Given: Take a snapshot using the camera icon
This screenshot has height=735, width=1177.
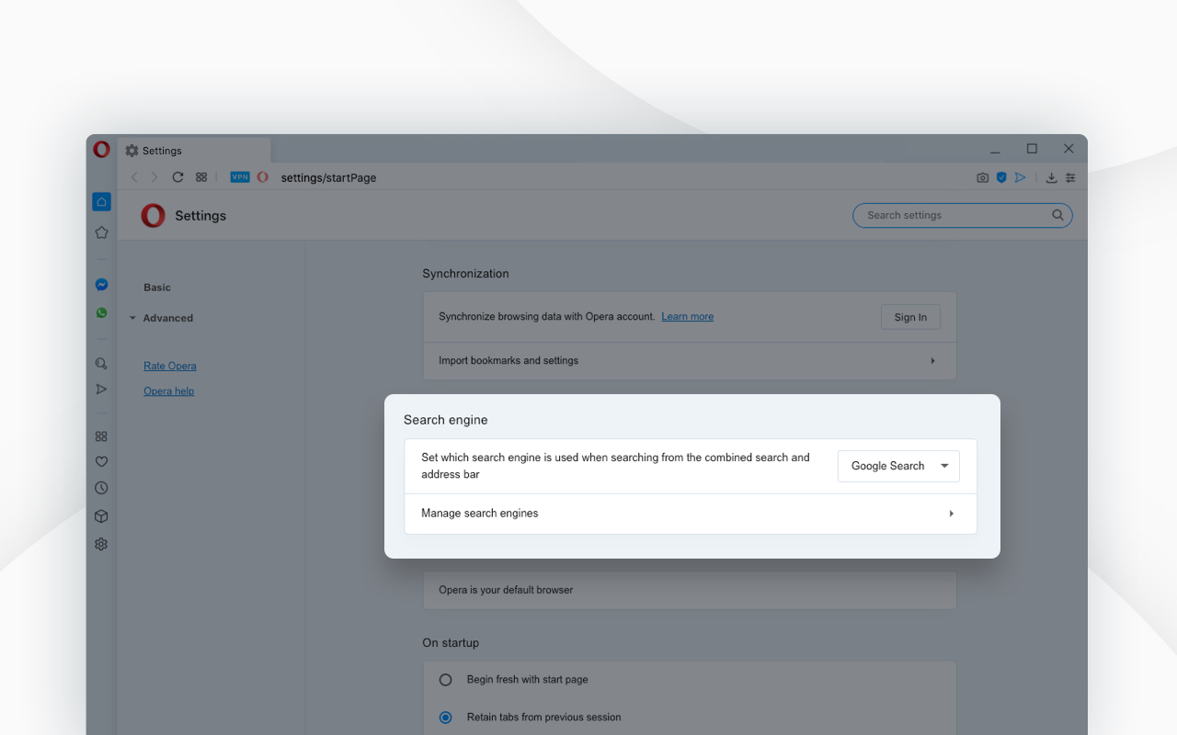Looking at the screenshot, I should (982, 177).
